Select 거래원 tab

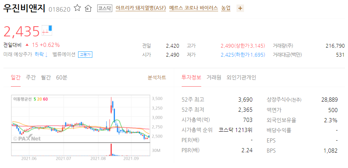click(x=214, y=78)
